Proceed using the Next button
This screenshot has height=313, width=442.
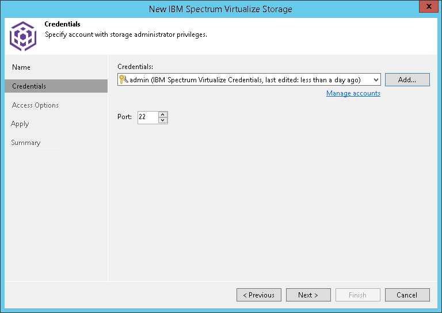click(x=308, y=295)
